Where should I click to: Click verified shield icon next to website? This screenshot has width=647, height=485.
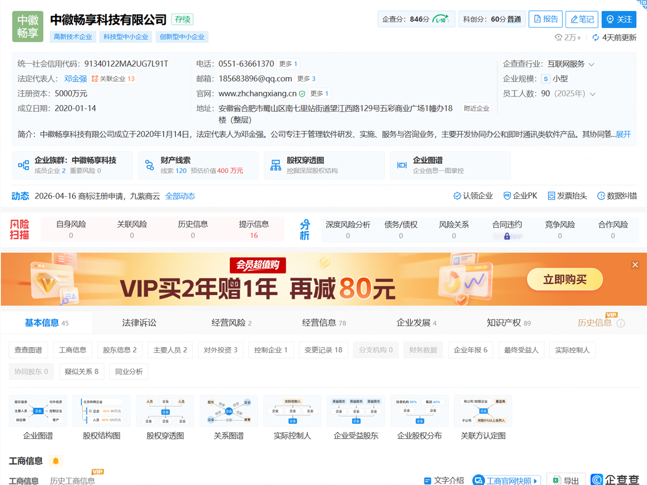click(302, 94)
